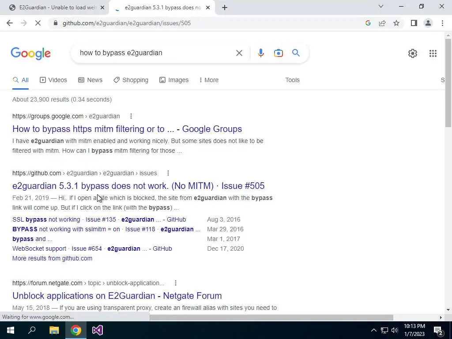Open options for github.com result

coord(168,173)
